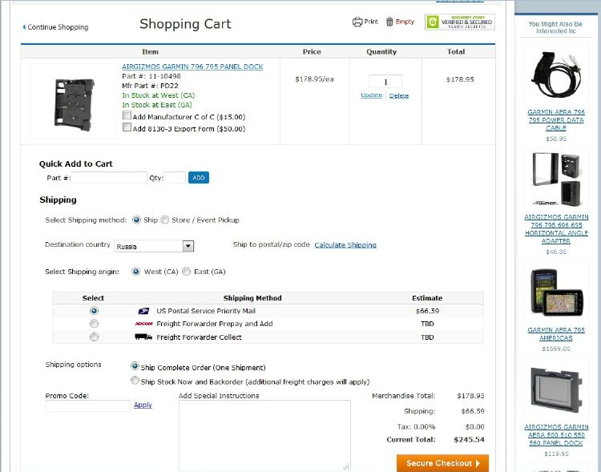Select the Ship shipping method radio
The width and height of the screenshot is (601, 472).
[136, 220]
